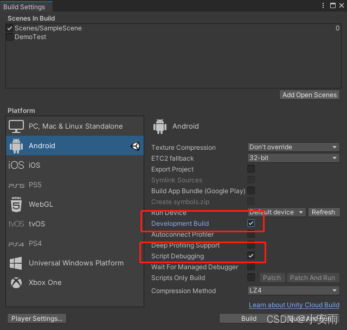Image resolution: width=347 pixels, height=330 pixels.
Task: Click scene index 0 in scenes list
Action: coord(337,28)
